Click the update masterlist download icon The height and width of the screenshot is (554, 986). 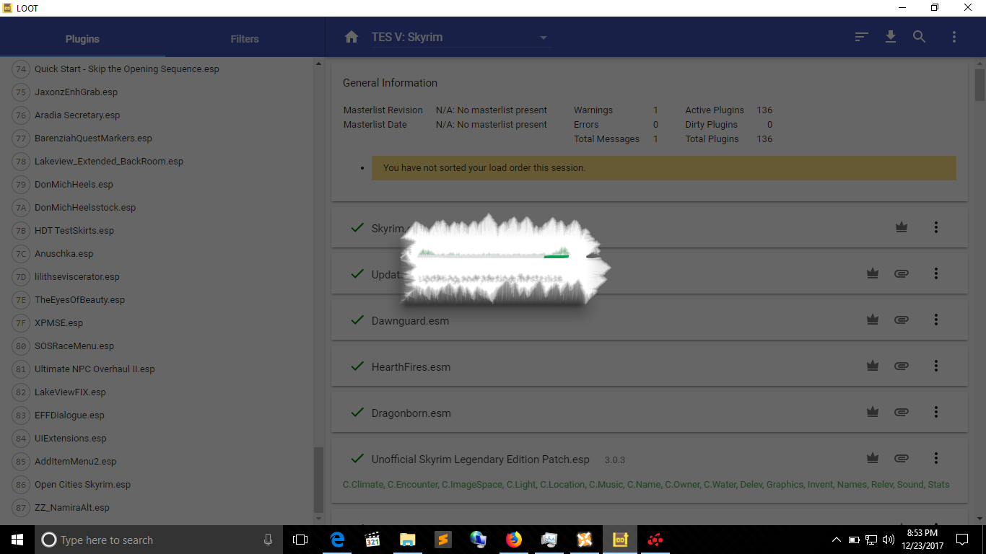click(891, 37)
